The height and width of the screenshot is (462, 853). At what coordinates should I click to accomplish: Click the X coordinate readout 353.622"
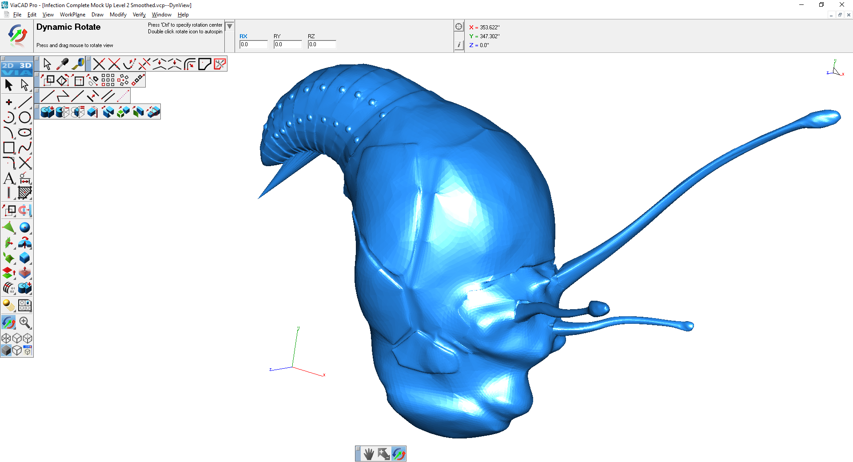click(x=485, y=28)
